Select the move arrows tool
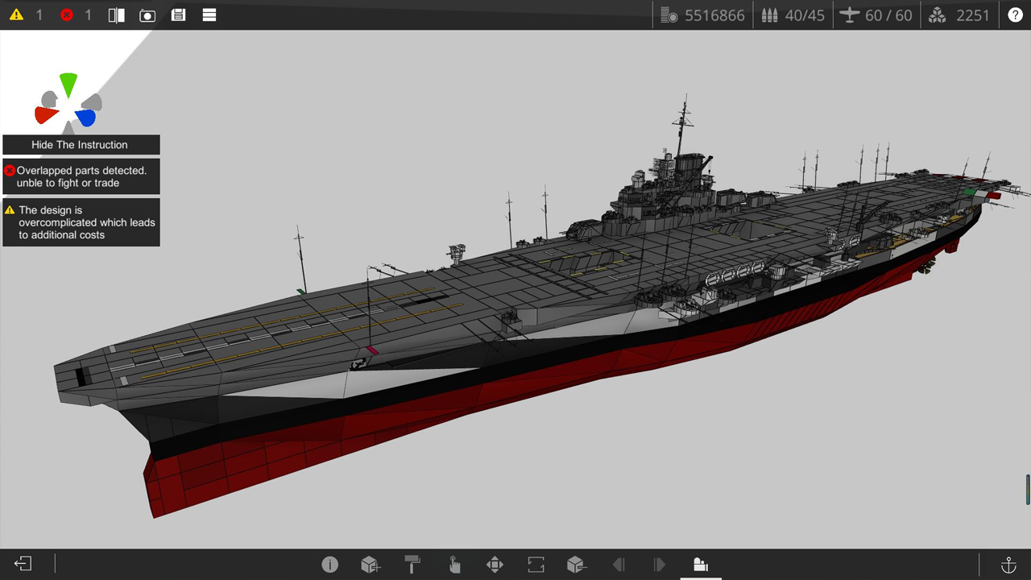1031x580 pixels. (495, 564)
